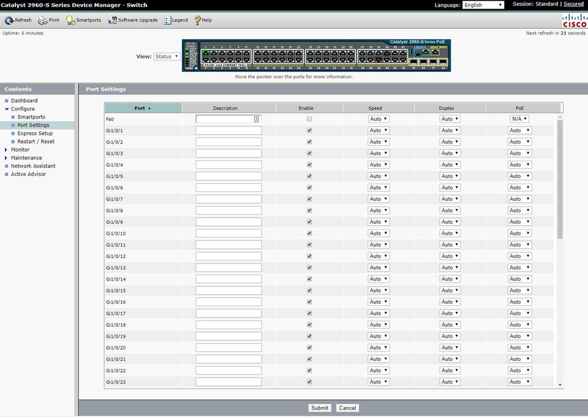The width and height of the screenshot is (588, 418).
Task: Open the PoE dropdown for Fa0
Action: (x=519, y=119)
